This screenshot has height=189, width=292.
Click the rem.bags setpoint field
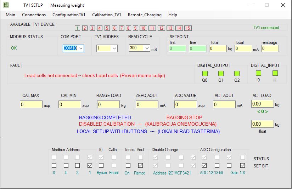click(270, 48)
